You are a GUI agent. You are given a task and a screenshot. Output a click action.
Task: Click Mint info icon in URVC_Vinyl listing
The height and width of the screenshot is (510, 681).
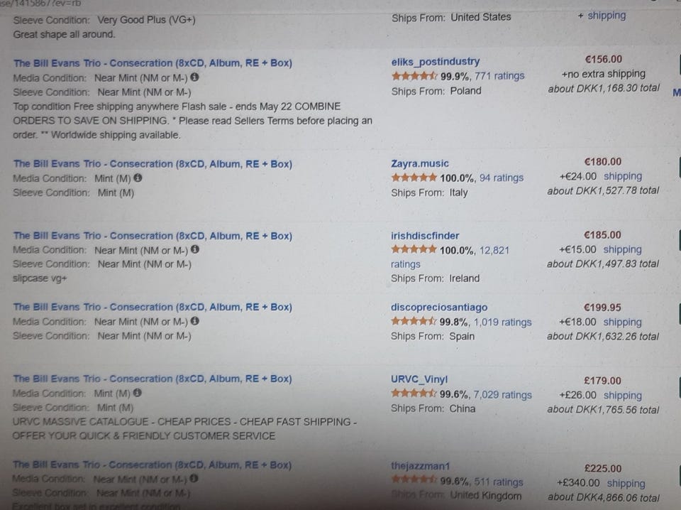tap(138, 393)
